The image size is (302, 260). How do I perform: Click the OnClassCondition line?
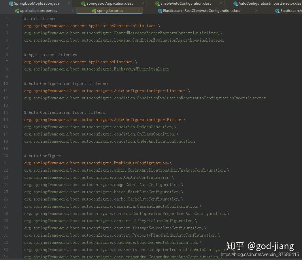pyautogui.click(x=101, y=134)
